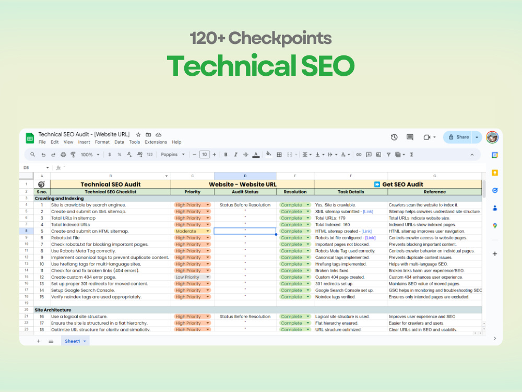Open the functions sigma menu
This screenshot has height=392, width=522.
click(x=411, y=155)
